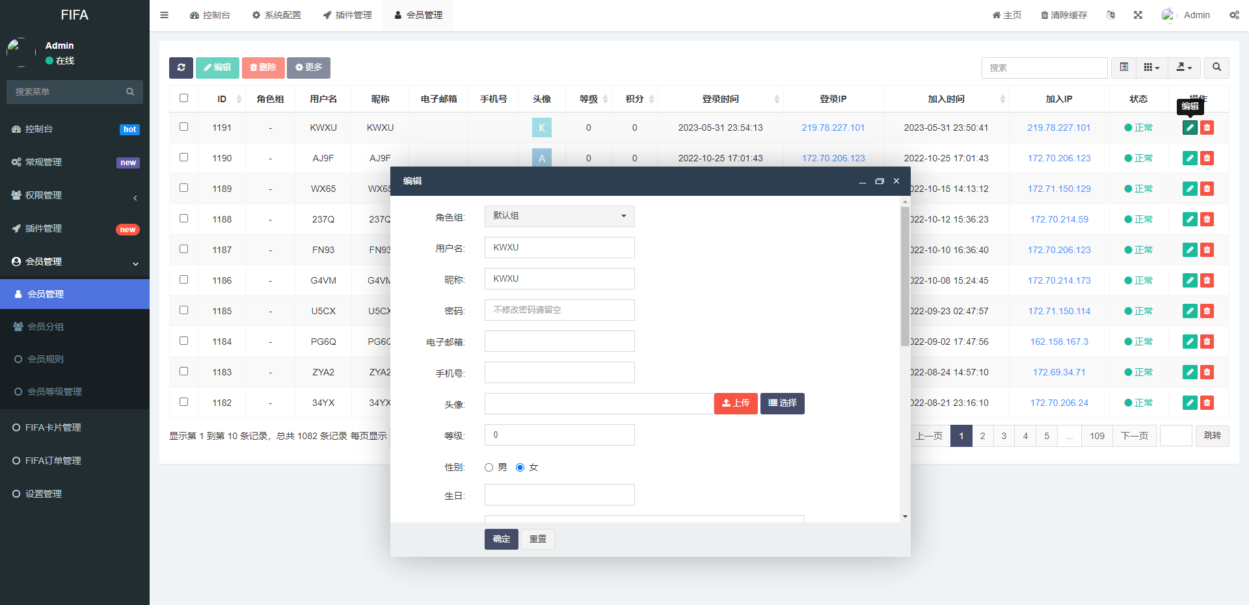Click the refresh icon button in the table toolbar

[181, 68]
